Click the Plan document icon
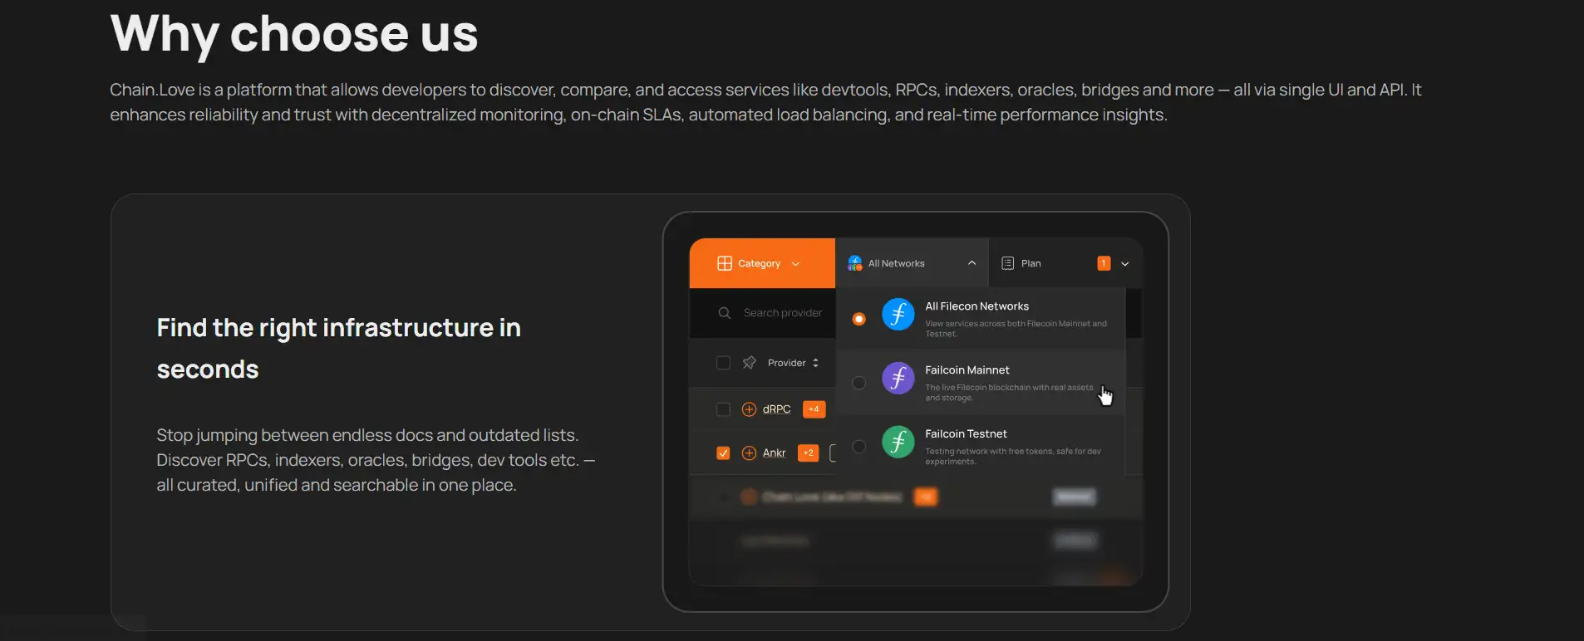Viewport: 1584px width, 641px height. click(1007, 263)
